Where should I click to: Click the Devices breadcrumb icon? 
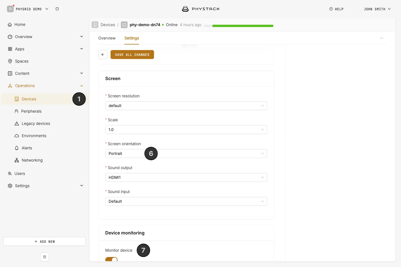(95, 25)
